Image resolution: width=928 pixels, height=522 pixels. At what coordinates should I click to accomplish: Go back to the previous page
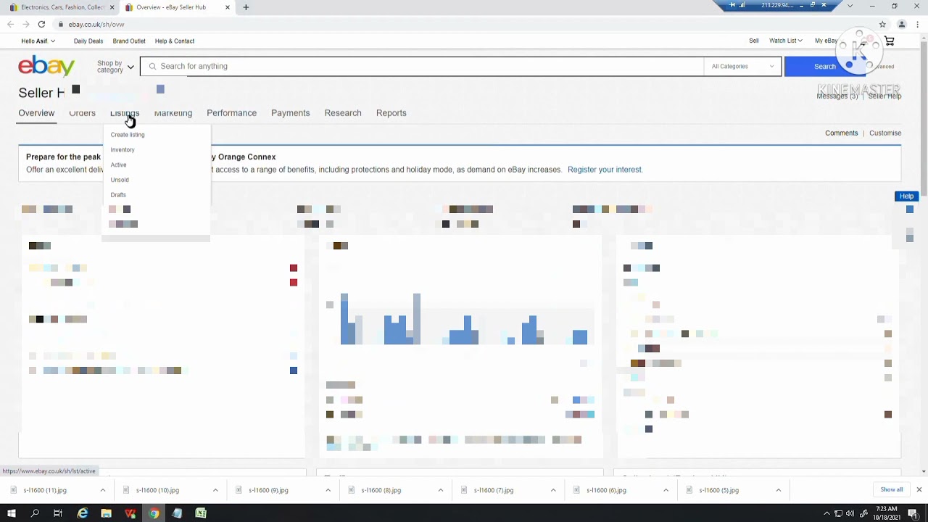[10, 24]
